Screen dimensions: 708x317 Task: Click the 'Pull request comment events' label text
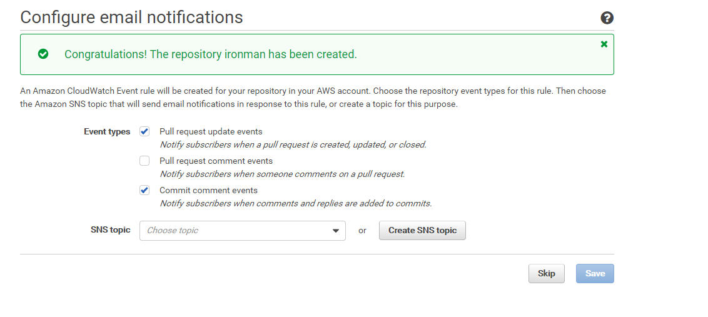pyautogui.click(x=216, y=161)
